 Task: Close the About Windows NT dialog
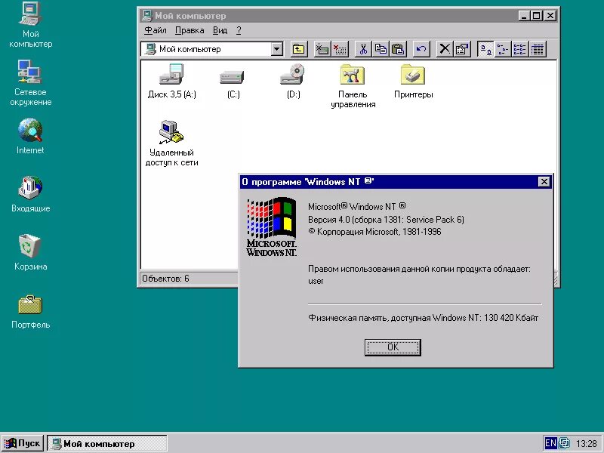(x=544, y=181)
